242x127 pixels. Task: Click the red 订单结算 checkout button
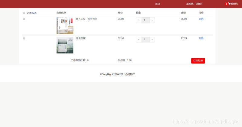198,61
